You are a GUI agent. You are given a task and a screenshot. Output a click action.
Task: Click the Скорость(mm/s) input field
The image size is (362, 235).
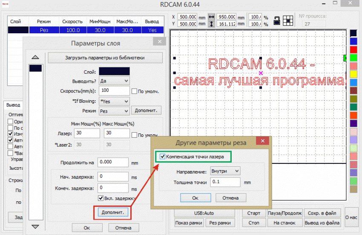coord(114,91)
